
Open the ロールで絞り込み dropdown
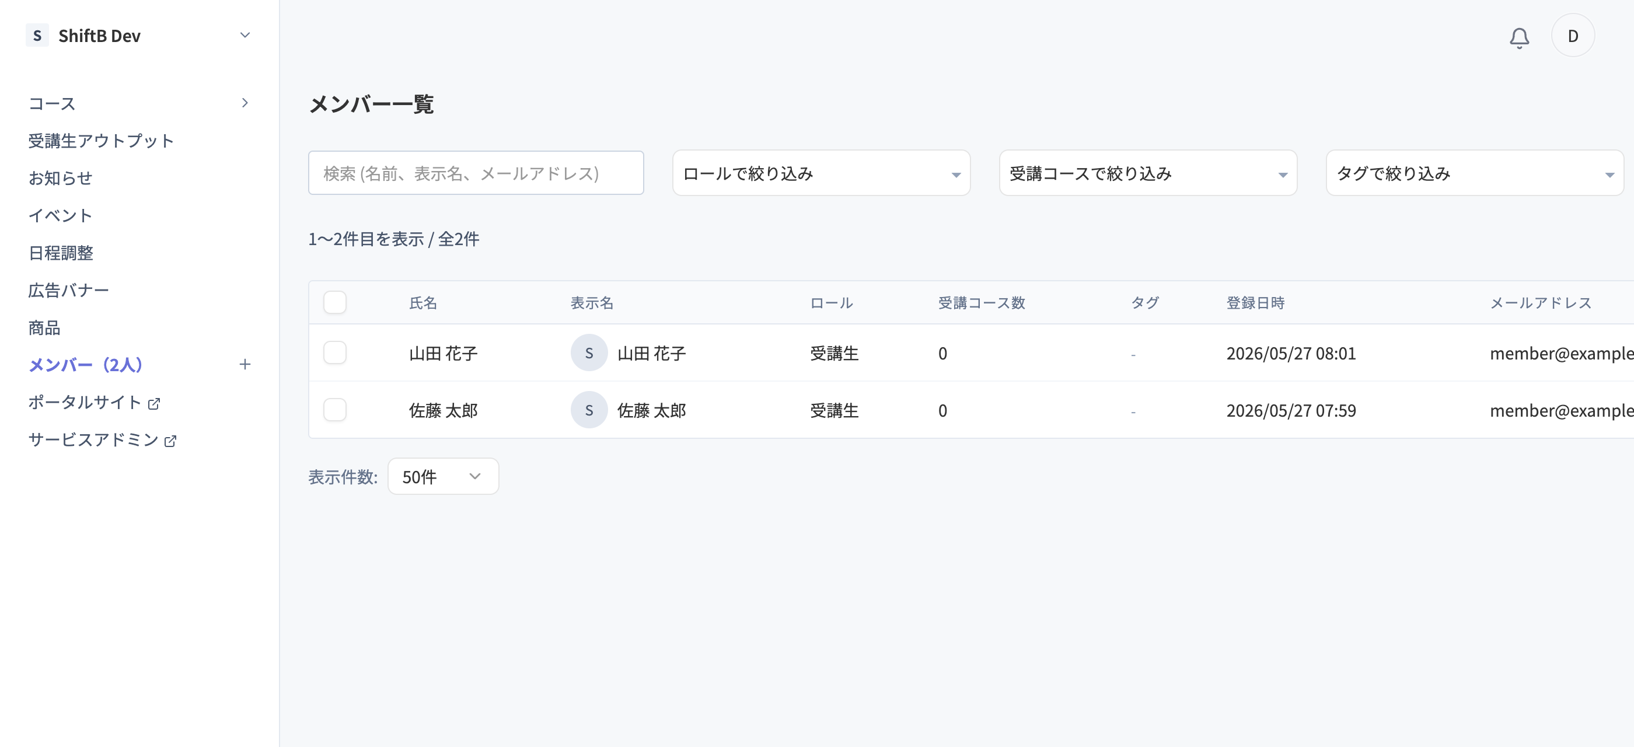821,173
